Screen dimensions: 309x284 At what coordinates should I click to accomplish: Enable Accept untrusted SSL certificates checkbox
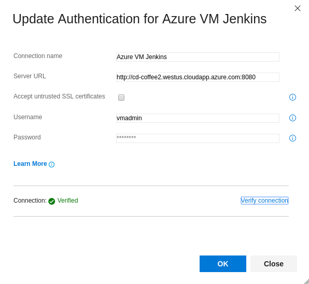(121, 97)
